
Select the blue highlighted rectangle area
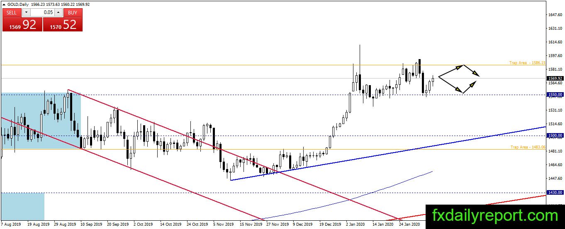pyautogui.click(x=40, y=121)
